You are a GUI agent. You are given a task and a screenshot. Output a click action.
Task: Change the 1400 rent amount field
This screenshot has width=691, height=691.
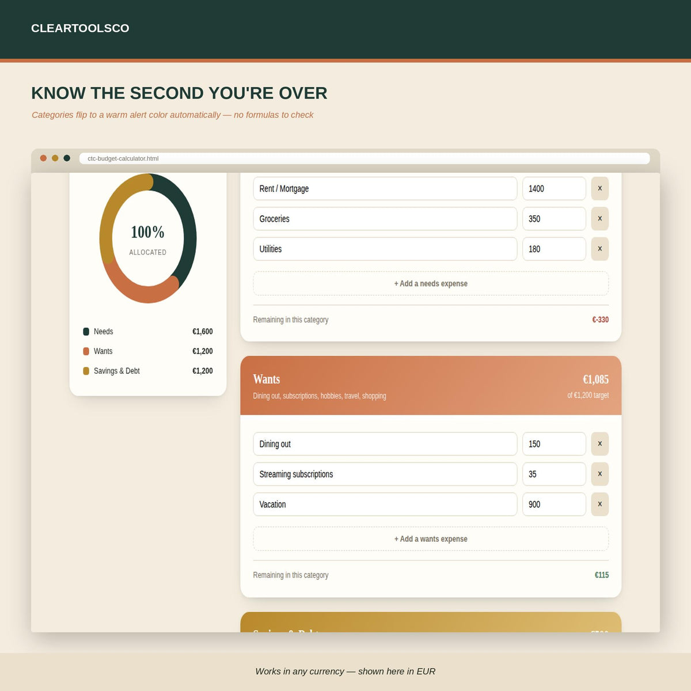[554, 188]
